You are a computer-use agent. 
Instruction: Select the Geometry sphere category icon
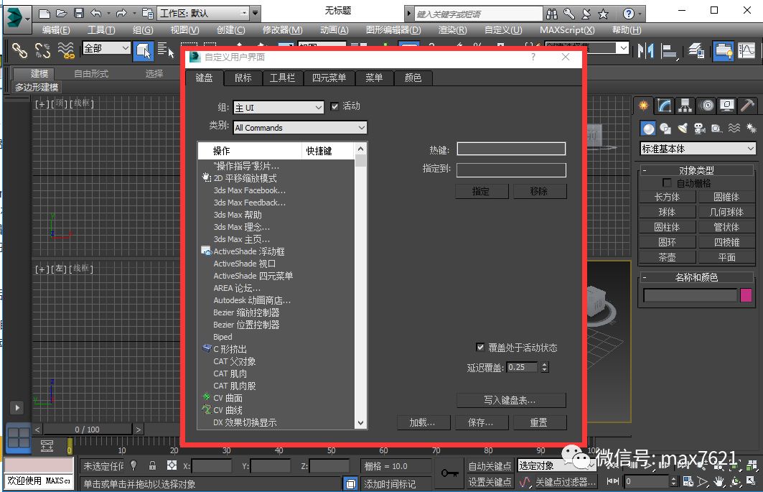[x=647, y=129]
